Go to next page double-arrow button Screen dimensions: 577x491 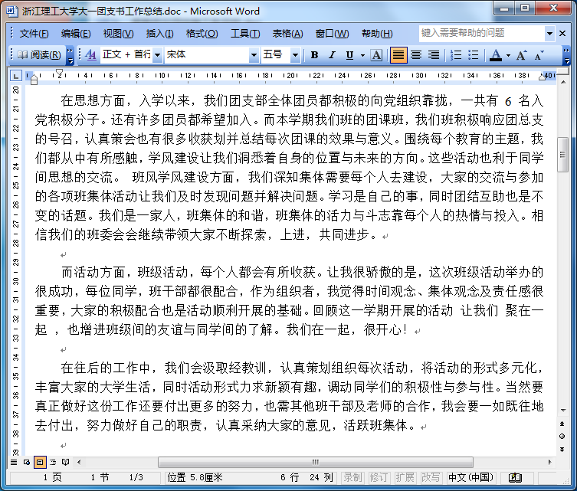pos(562,450)
